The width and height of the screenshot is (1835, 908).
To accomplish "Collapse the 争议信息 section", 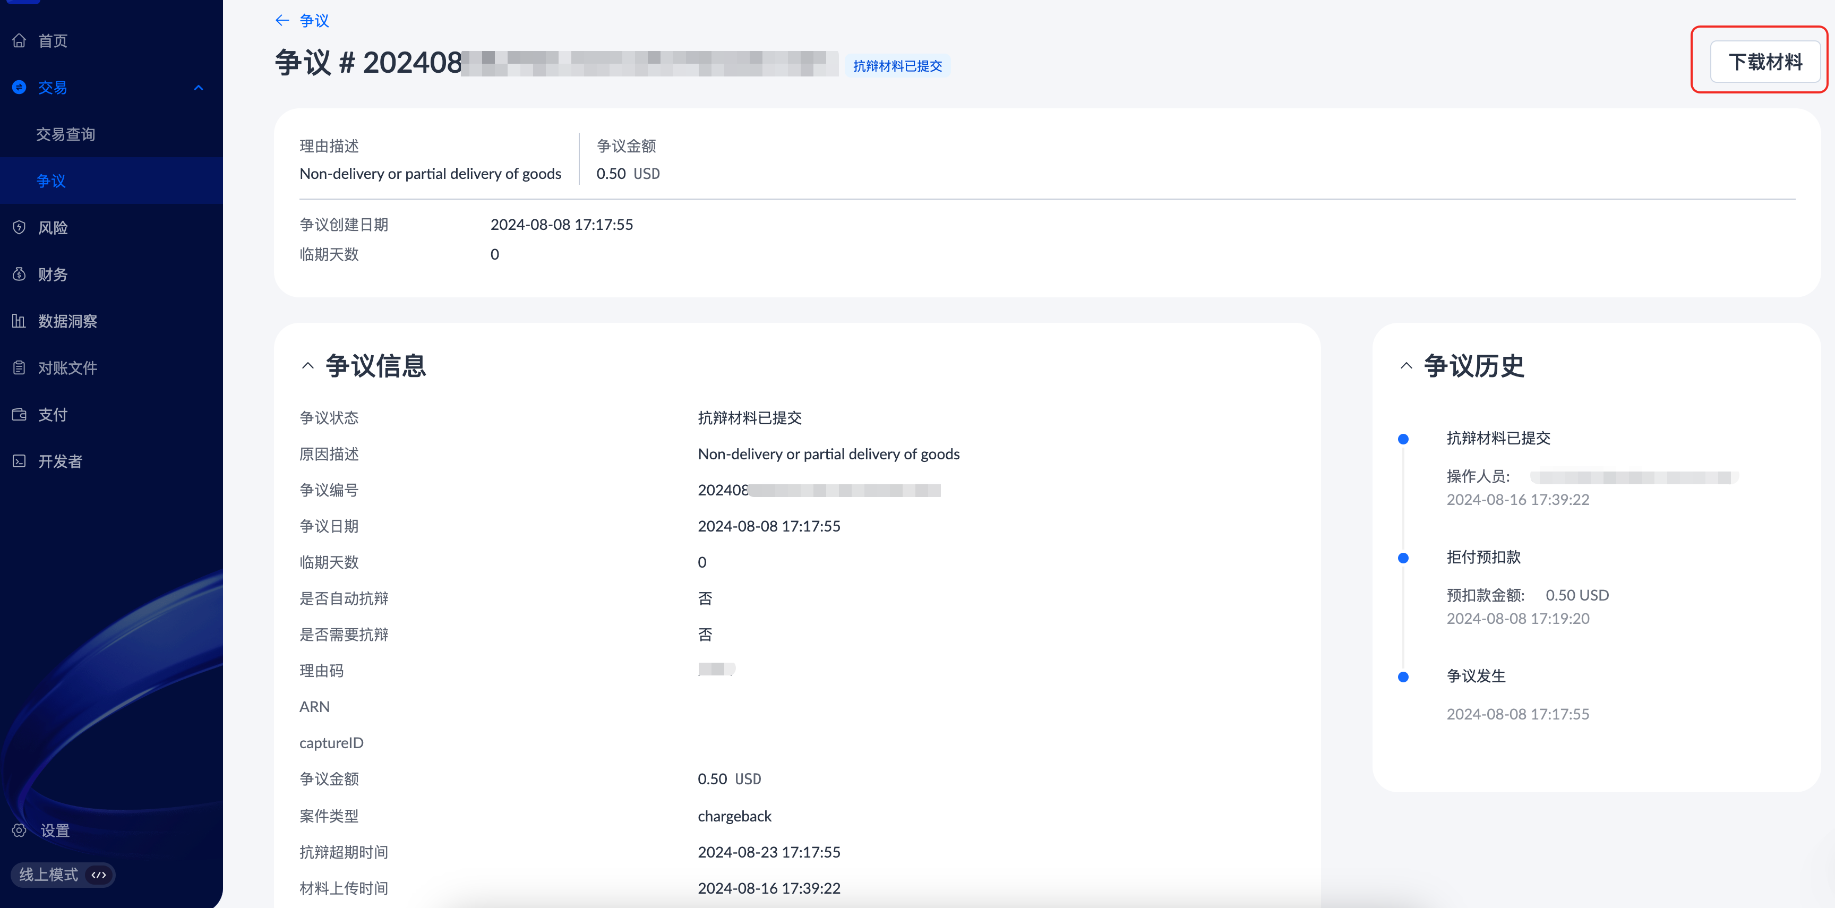I will tap(308, 366).
